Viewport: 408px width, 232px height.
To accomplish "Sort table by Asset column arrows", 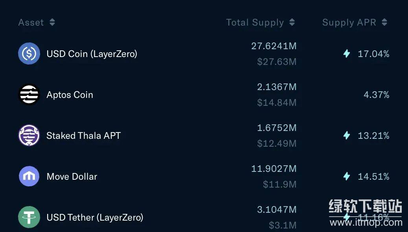I will (x=52, y=22).
